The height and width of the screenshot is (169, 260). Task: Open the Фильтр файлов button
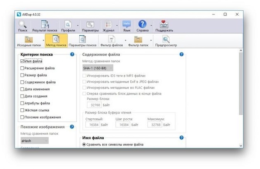click(x=111, y=41)
